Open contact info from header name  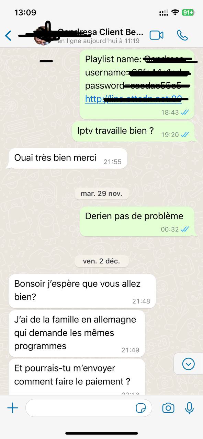pos(100,32)
